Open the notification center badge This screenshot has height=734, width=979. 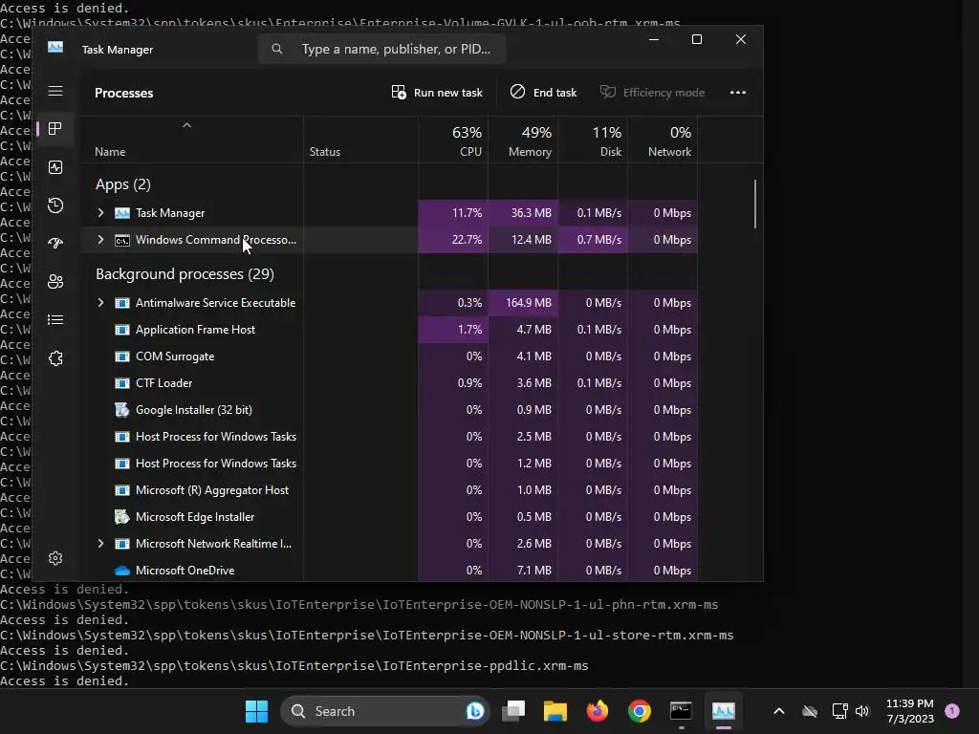(x=952, y=711)
